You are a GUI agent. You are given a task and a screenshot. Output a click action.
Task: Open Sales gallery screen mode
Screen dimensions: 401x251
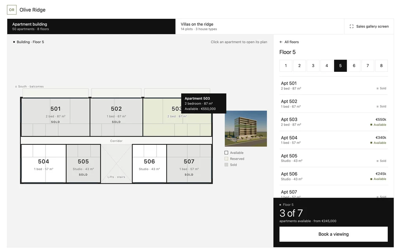[x=369, y=26]
